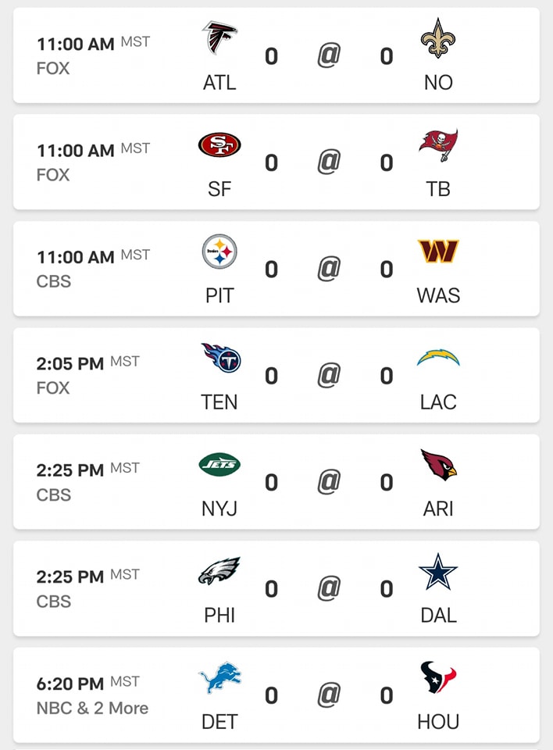Click the New York Jets logo

pyautogui.click(x=219, y=464)
